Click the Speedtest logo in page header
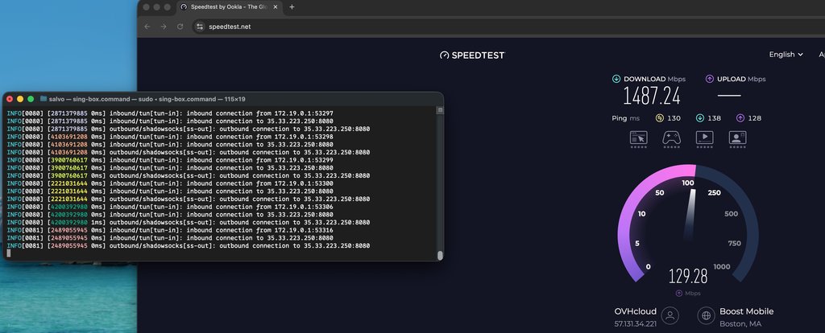 pyautogui.click(x=472, y=55)
